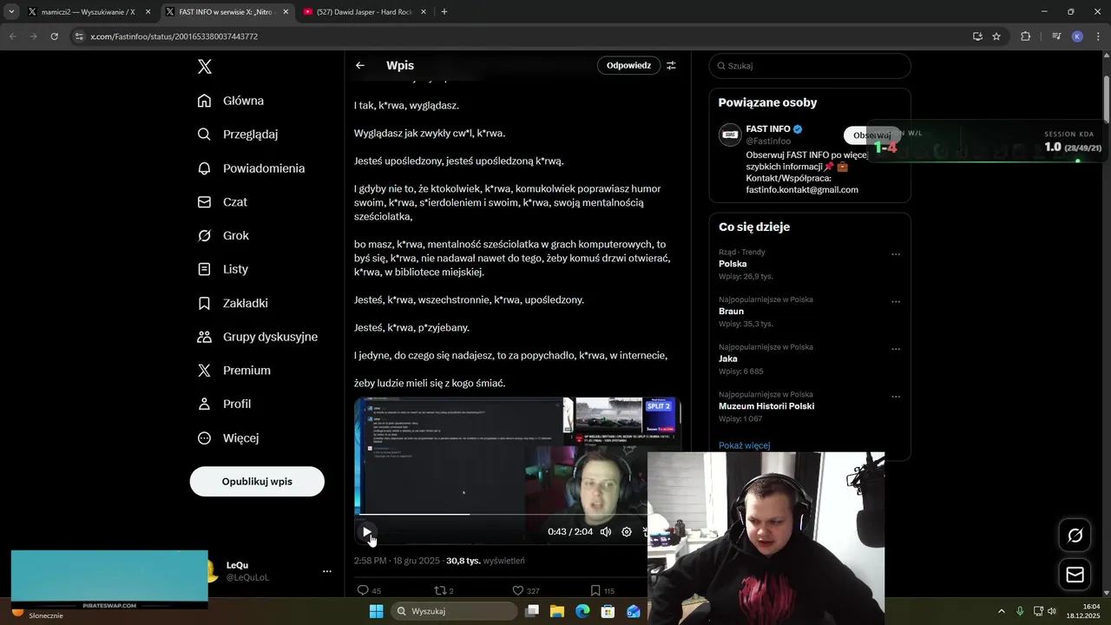Click the Obserwuj button for FAST INFO

(871, 135)
